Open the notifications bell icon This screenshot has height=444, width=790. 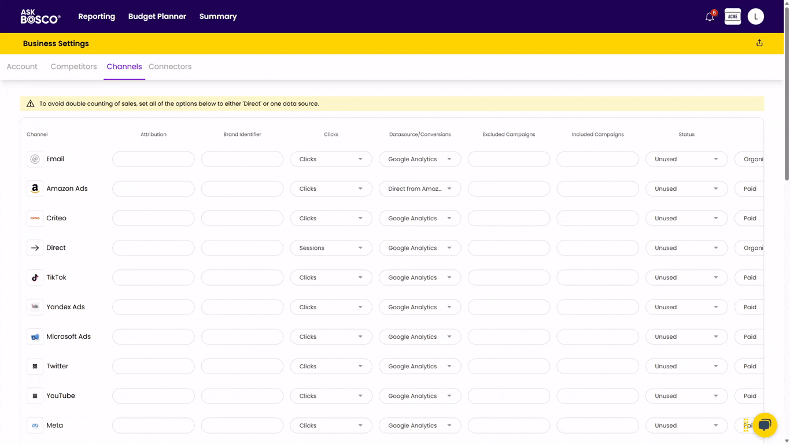click(710, 17)
